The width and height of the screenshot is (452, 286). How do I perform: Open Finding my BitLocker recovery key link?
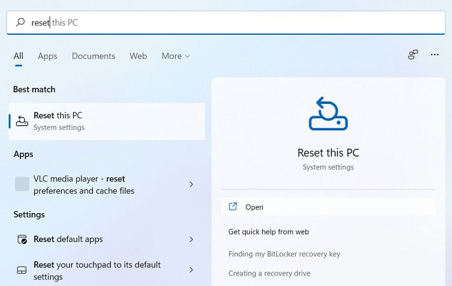click(x=284, y=254)
